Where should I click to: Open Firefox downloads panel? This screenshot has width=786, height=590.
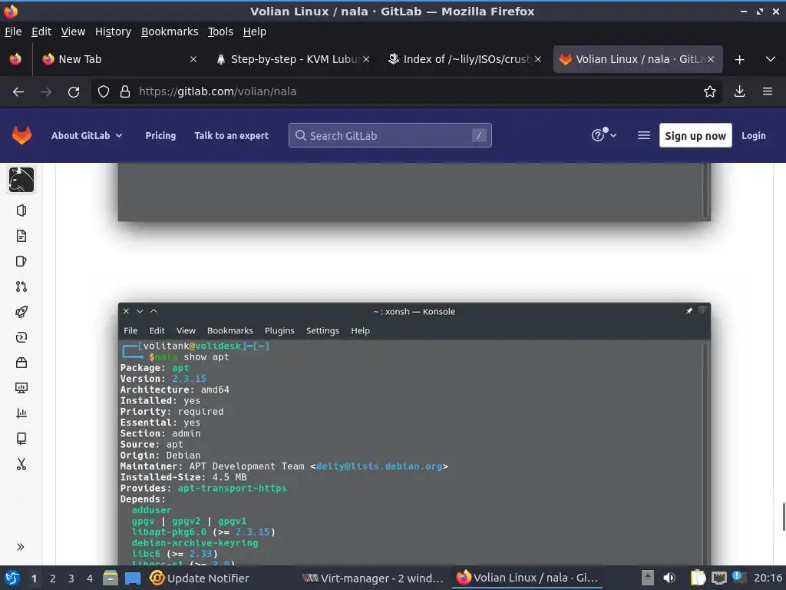click(x=739, y=92)
